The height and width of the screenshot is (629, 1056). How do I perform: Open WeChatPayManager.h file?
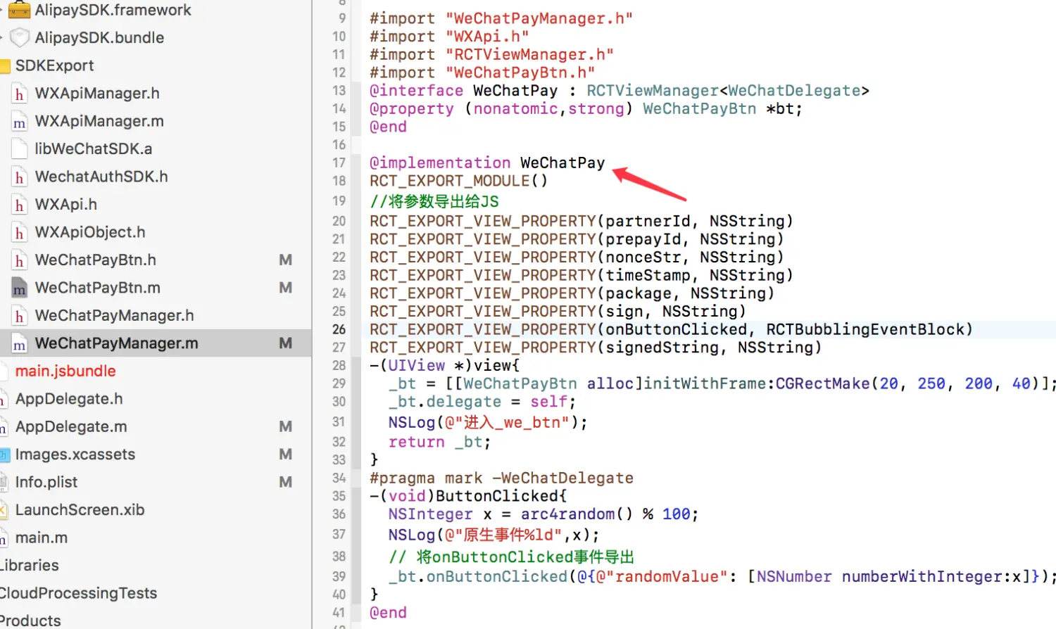click(115, 315)
